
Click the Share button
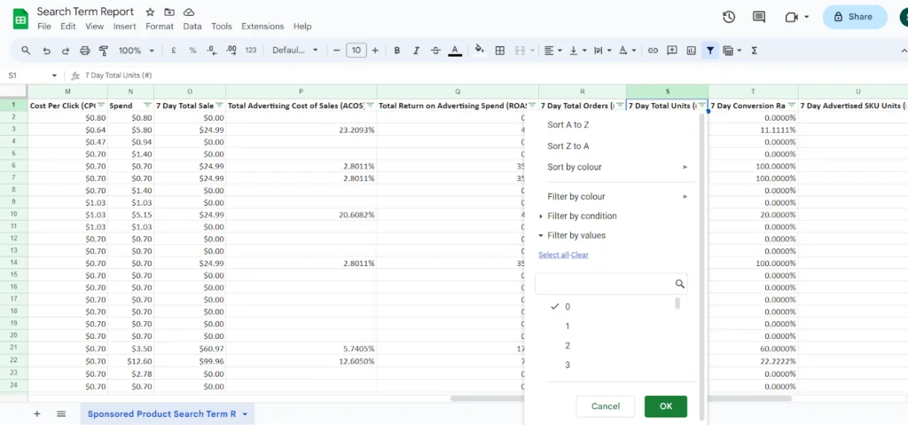pyautogui.click(x=854, y=17)
